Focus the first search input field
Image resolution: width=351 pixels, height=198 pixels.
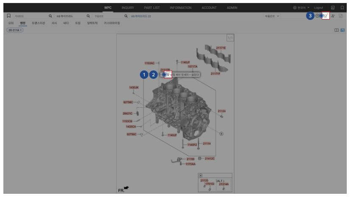(x=31, y=16)
